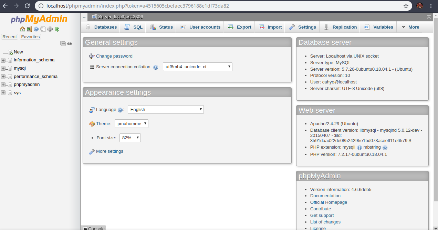This screenshot has width=438, height=230.
Task: Open the SQL query window icon
Action: click(x=43, y=29)
